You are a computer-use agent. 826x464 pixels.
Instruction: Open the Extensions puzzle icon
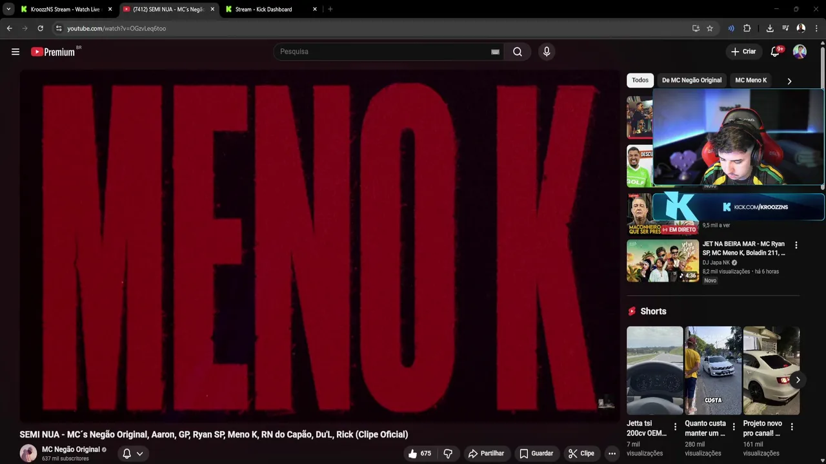click(747, 28)
